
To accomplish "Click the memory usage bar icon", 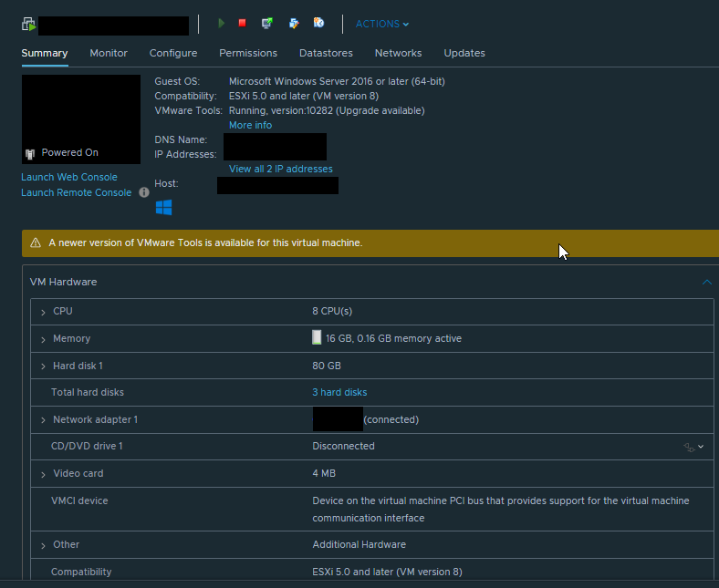I will [317, 337].
